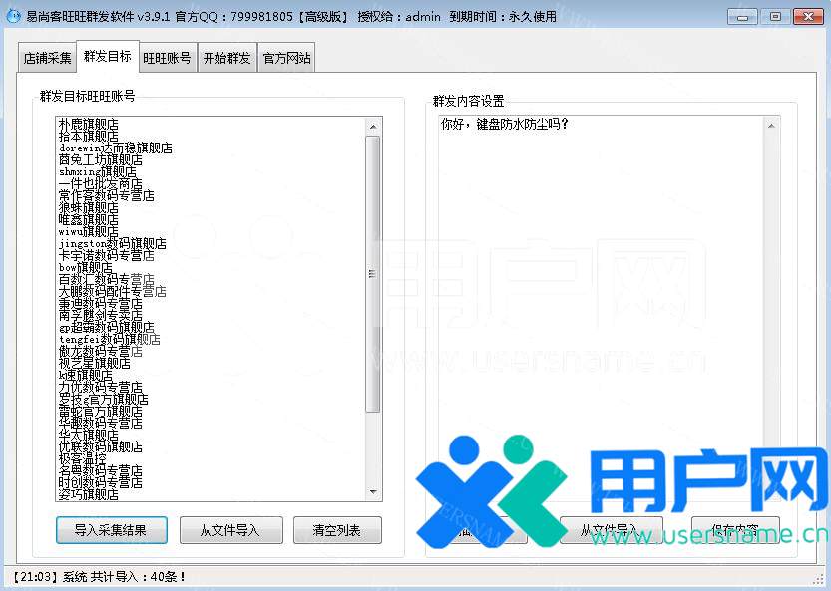Select the dorewin达而稳旗舰店 row

(x=116, y=148)
